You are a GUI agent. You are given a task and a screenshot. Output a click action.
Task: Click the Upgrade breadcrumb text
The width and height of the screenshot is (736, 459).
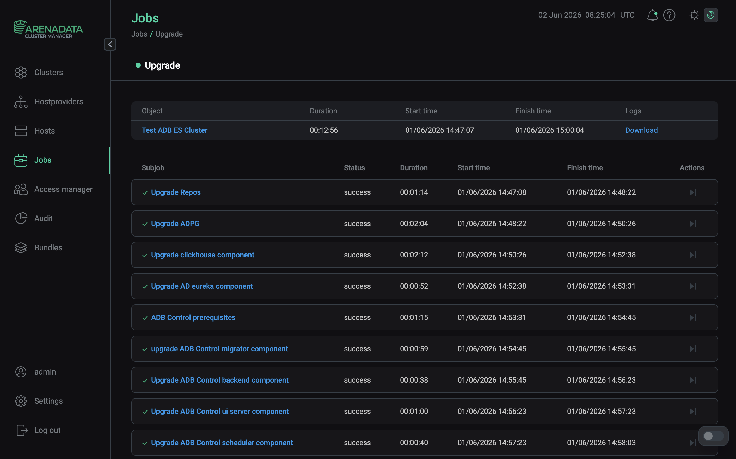pos(169,34)
